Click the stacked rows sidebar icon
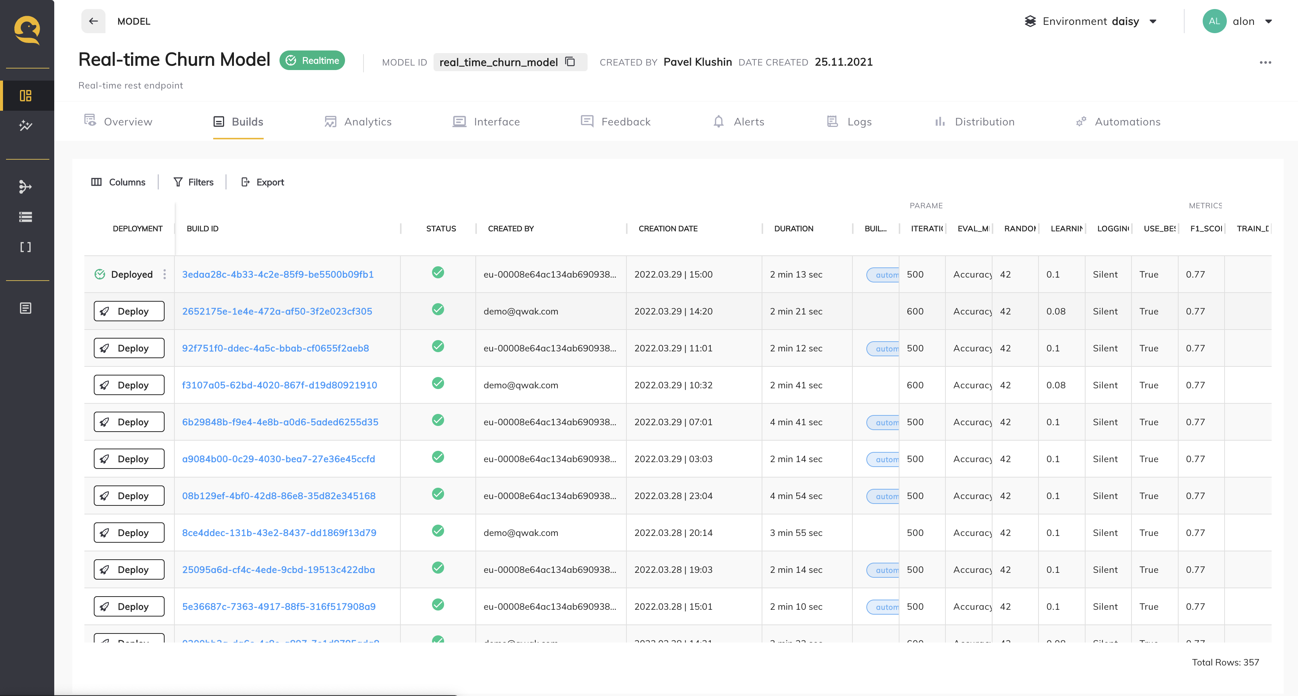Image resolution: width=1298 pixels, height=696 pixels. click(26, 217)
